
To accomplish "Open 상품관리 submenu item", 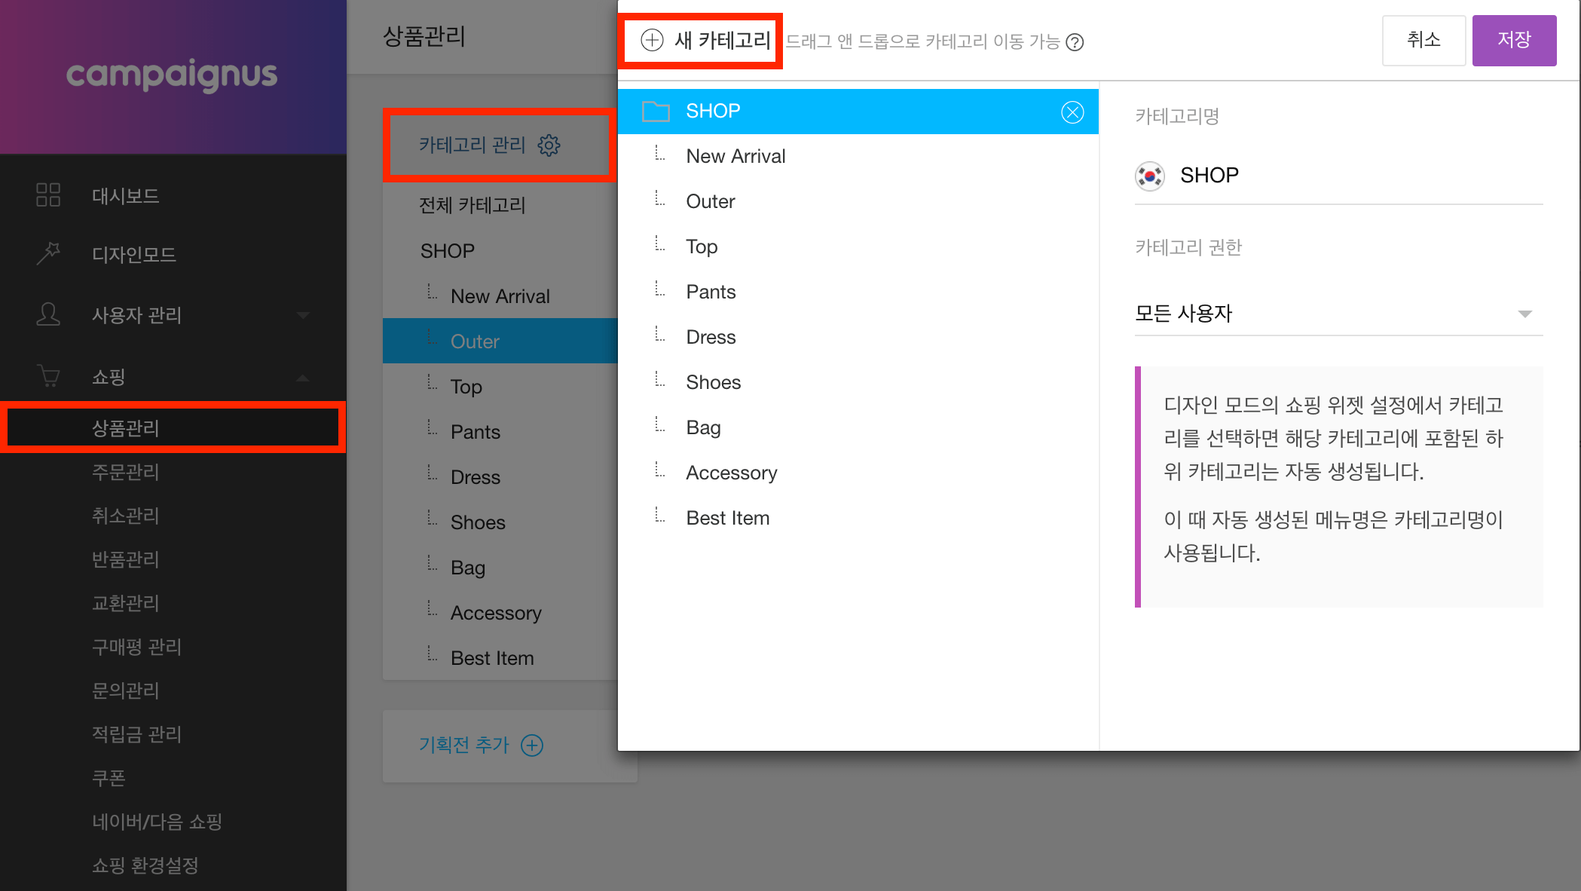I will pyautogui.click(x=126, y=428).
